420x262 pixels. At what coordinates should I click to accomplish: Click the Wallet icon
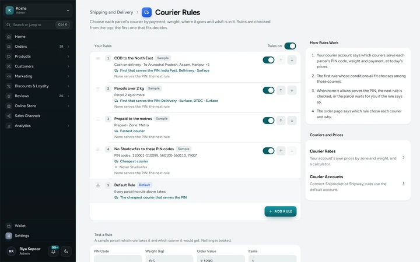[x=9, y=226]
